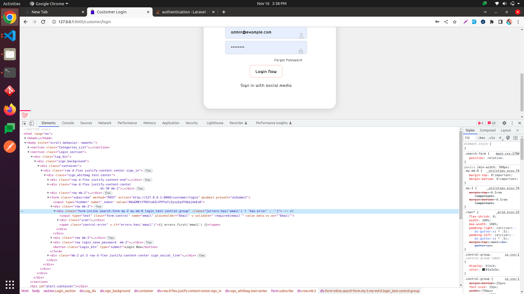The width and height of the screenshot is (524, 294).
Task: Click the breadcrumb div.sign_background item
Action: point(115,291)
